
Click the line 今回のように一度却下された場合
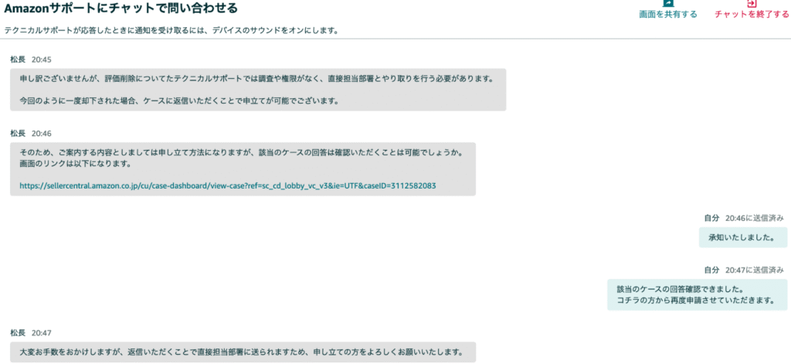(178, 100)
